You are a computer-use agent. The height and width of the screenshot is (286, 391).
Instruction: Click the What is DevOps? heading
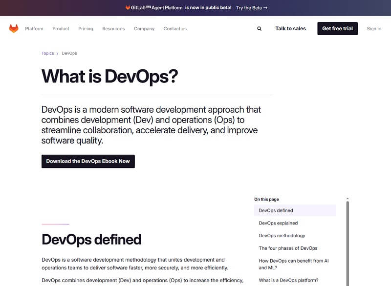[109, 77]
